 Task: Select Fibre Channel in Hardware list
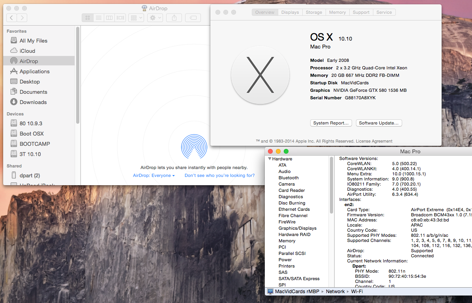pos(293,216)
